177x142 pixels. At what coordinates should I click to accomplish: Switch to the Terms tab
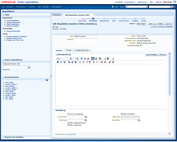tap(69, 50)
